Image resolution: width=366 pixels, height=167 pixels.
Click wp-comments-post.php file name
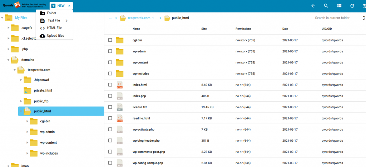pos(149,152)
